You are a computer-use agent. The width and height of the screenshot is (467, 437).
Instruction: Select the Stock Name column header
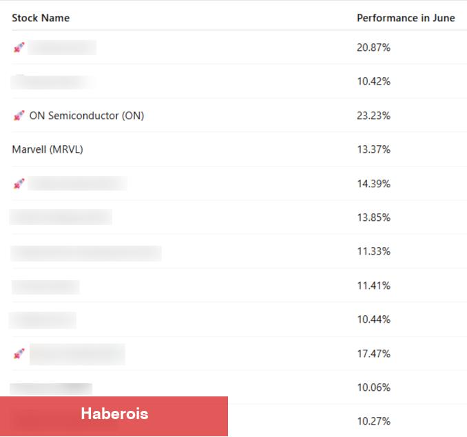coord(41,18)
